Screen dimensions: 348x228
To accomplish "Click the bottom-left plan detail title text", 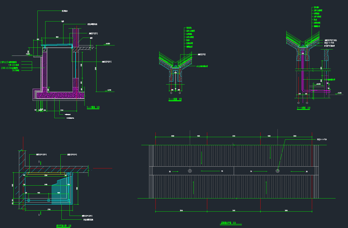I will pos(63,226).
